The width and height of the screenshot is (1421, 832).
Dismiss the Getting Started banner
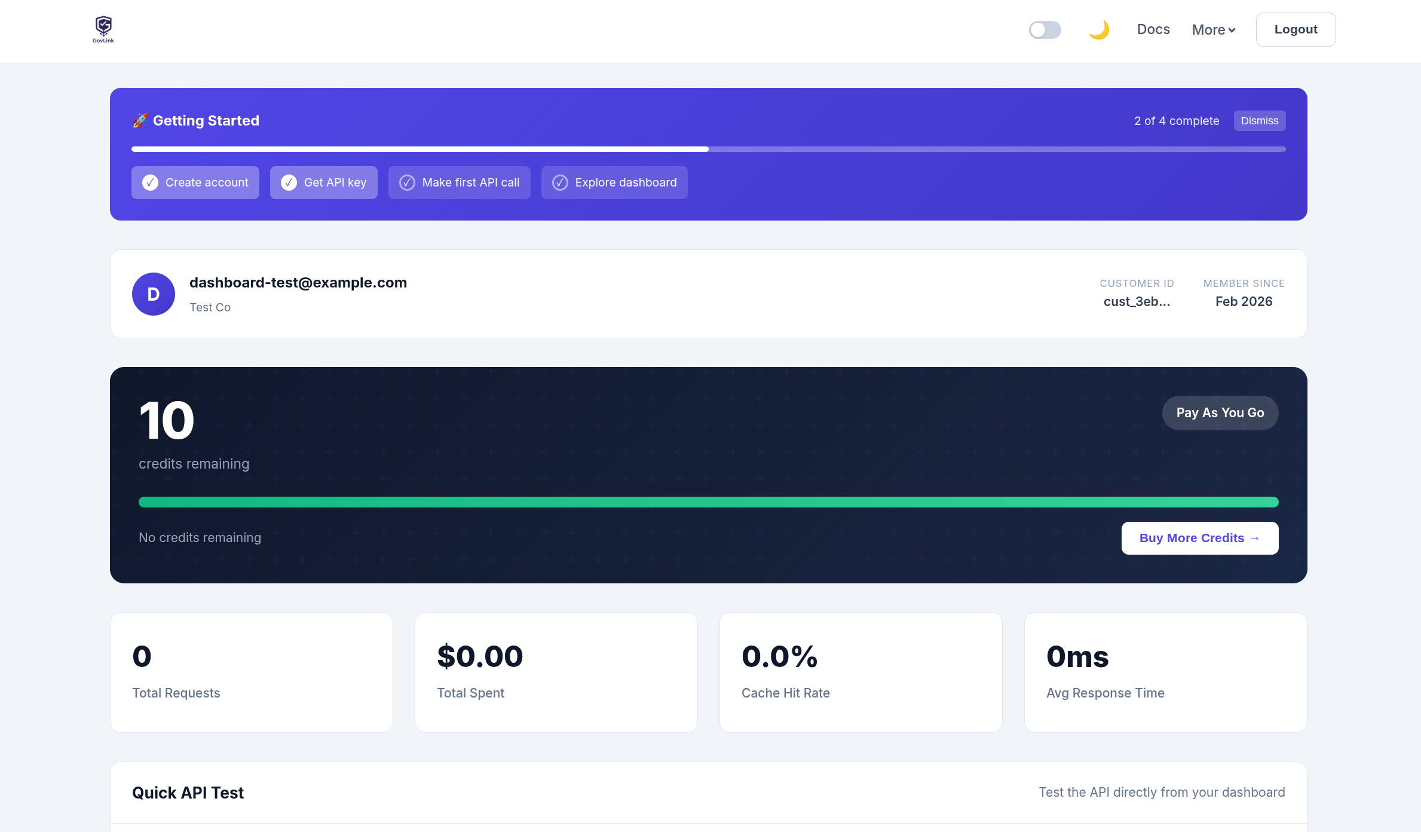pyautogui.click(x=1259, y=121)
